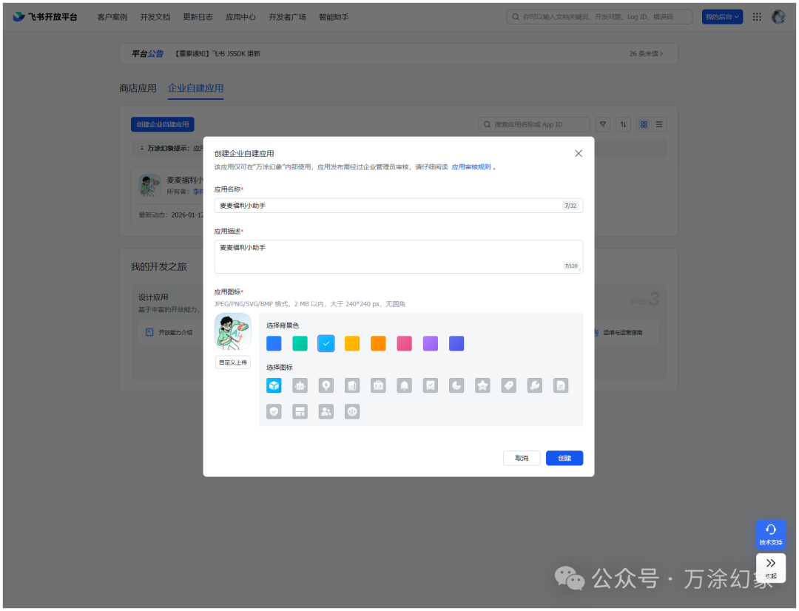The width and height of the screenshot is (799, 611).
Task: Select the wrench icon option
Action: (534, 385)
